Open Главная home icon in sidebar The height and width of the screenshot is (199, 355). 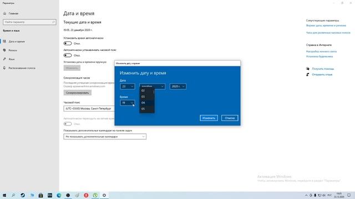click(4, 13)
